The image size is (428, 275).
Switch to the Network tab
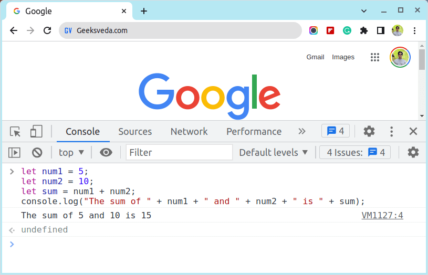click(189, 132)
